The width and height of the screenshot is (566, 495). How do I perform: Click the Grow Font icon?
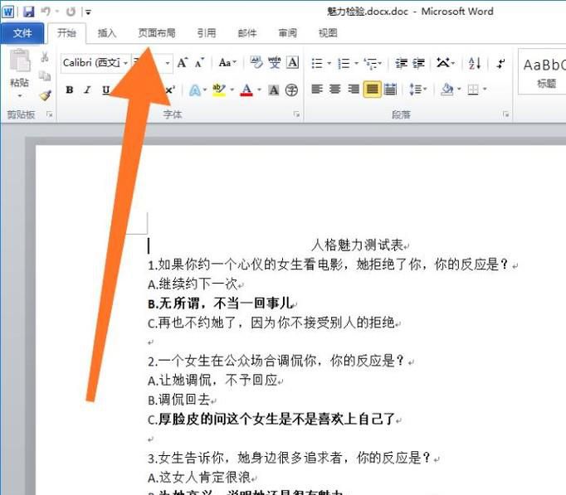(x=183, y=63)
